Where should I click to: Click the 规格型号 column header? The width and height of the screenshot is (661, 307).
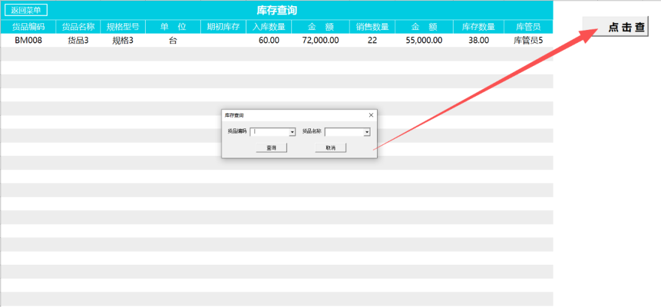point(122,27)
